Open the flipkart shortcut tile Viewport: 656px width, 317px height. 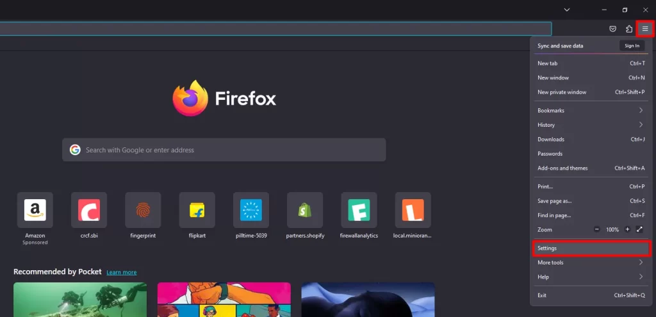point(197,210)
